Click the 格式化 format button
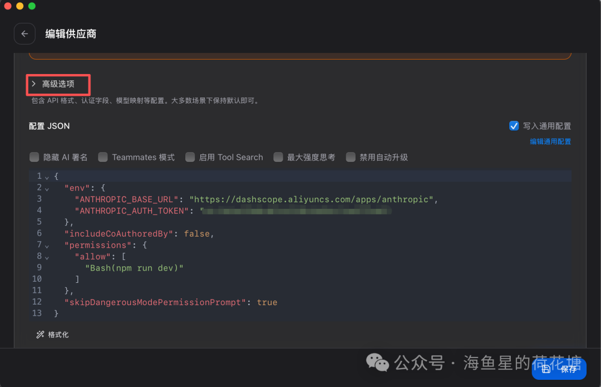The image size is (601, 387). tap(52, 335)
